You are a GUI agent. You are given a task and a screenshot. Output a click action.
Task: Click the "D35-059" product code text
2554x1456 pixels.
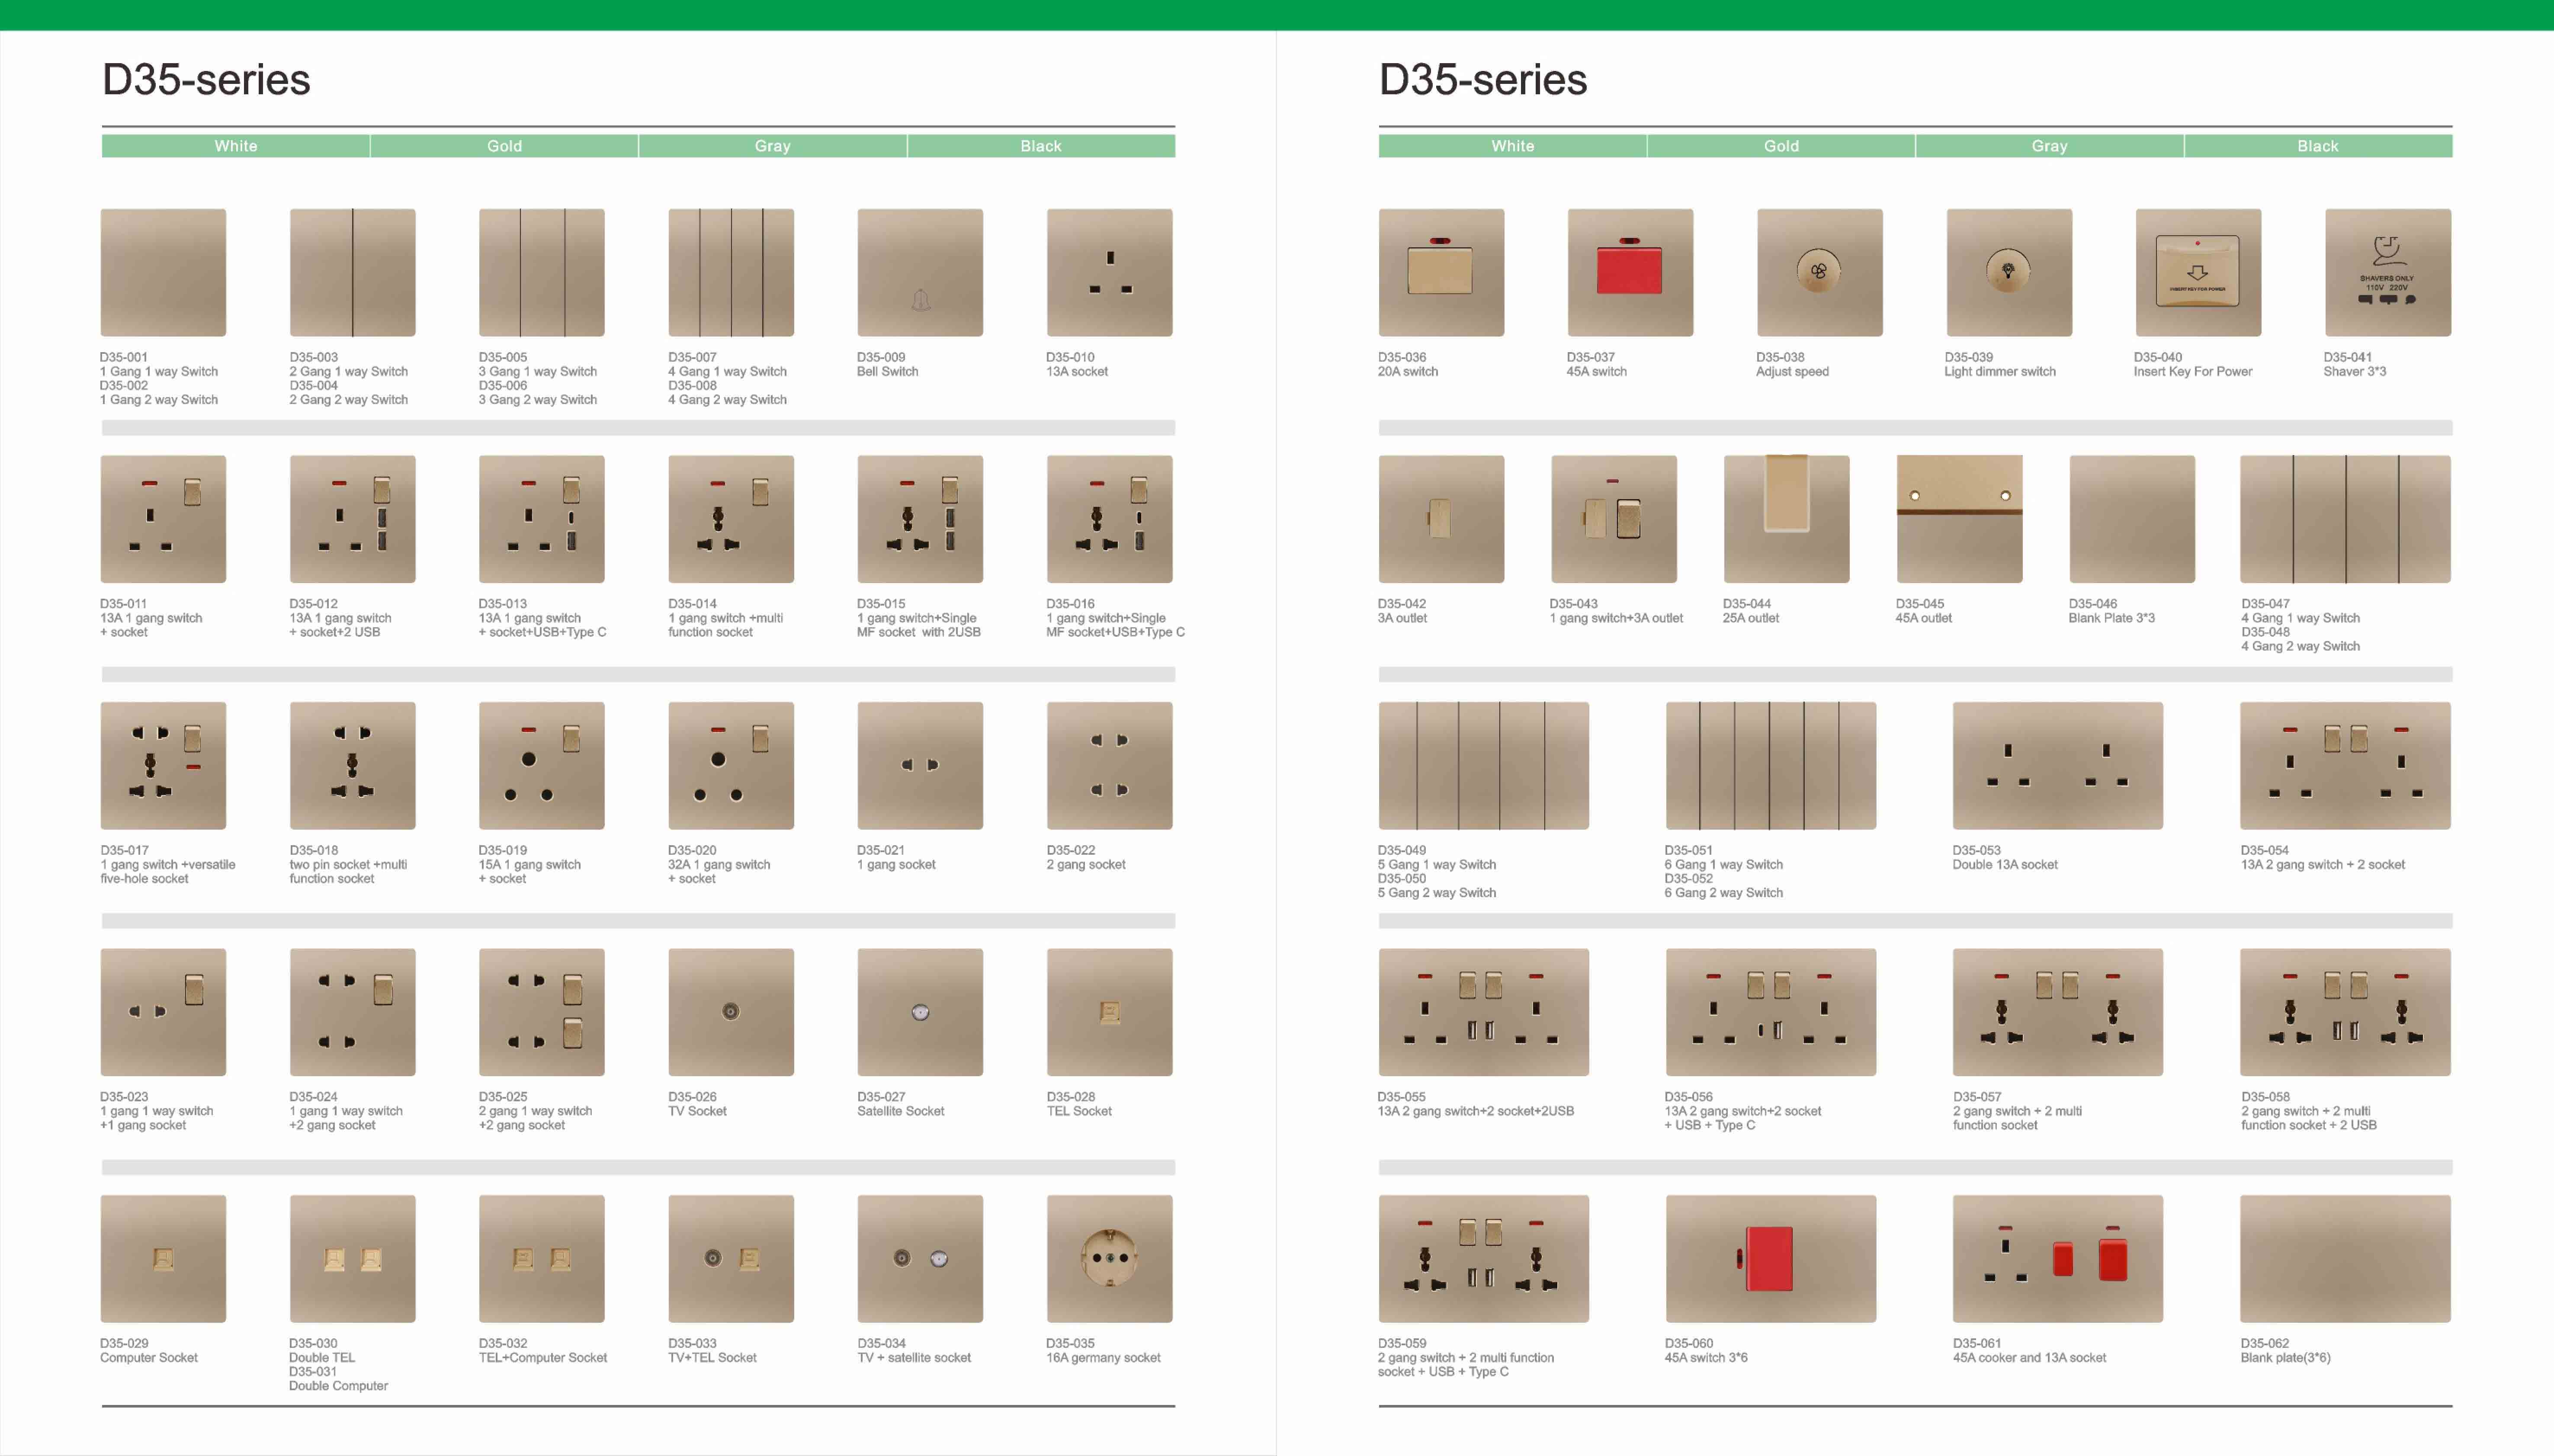(x=1402, y=1343)
